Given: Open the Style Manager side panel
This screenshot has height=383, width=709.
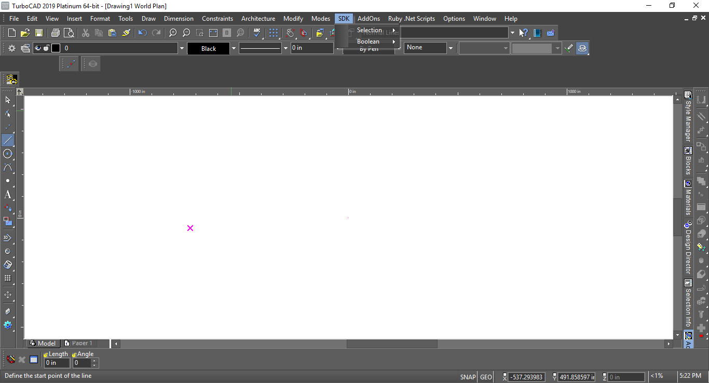Looking at the screenshot, I should 688,117.
